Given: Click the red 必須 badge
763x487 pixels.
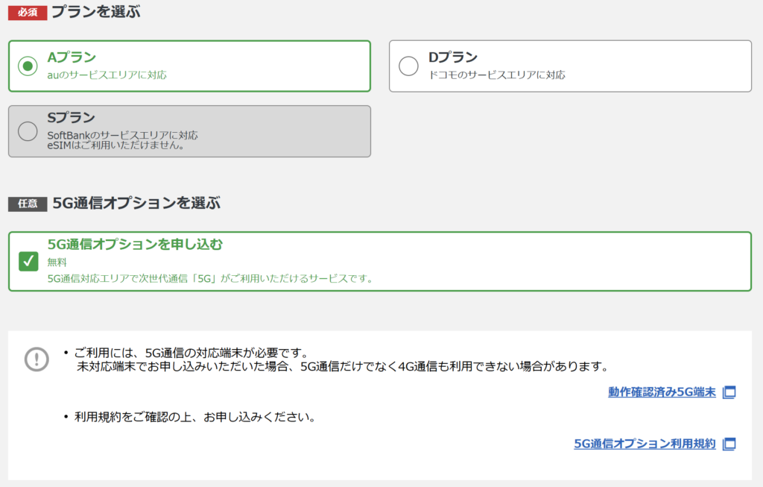Looking at the screenshot, I should [28, 12].
